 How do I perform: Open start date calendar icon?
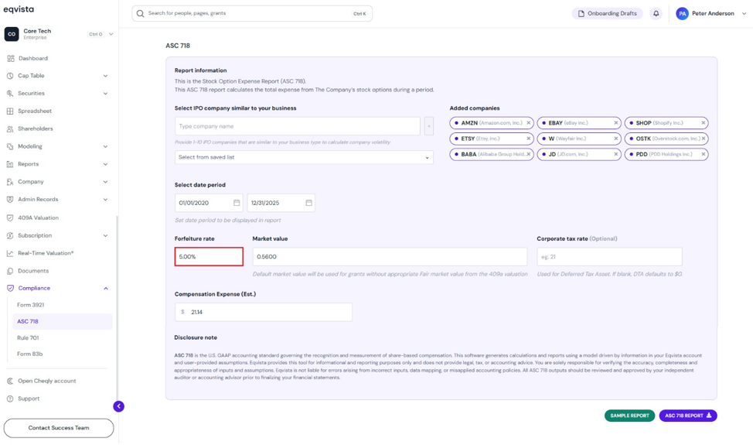coord(237,203)
